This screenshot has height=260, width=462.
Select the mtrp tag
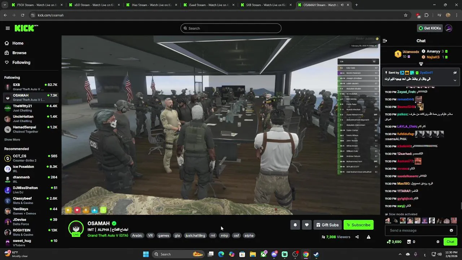pyautogui.click(x=225, y=235)
